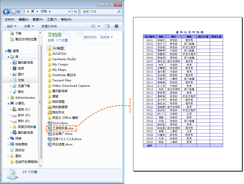
Task: Select the 工资相关表.xlsx Excel file
Action: [61, 128]
